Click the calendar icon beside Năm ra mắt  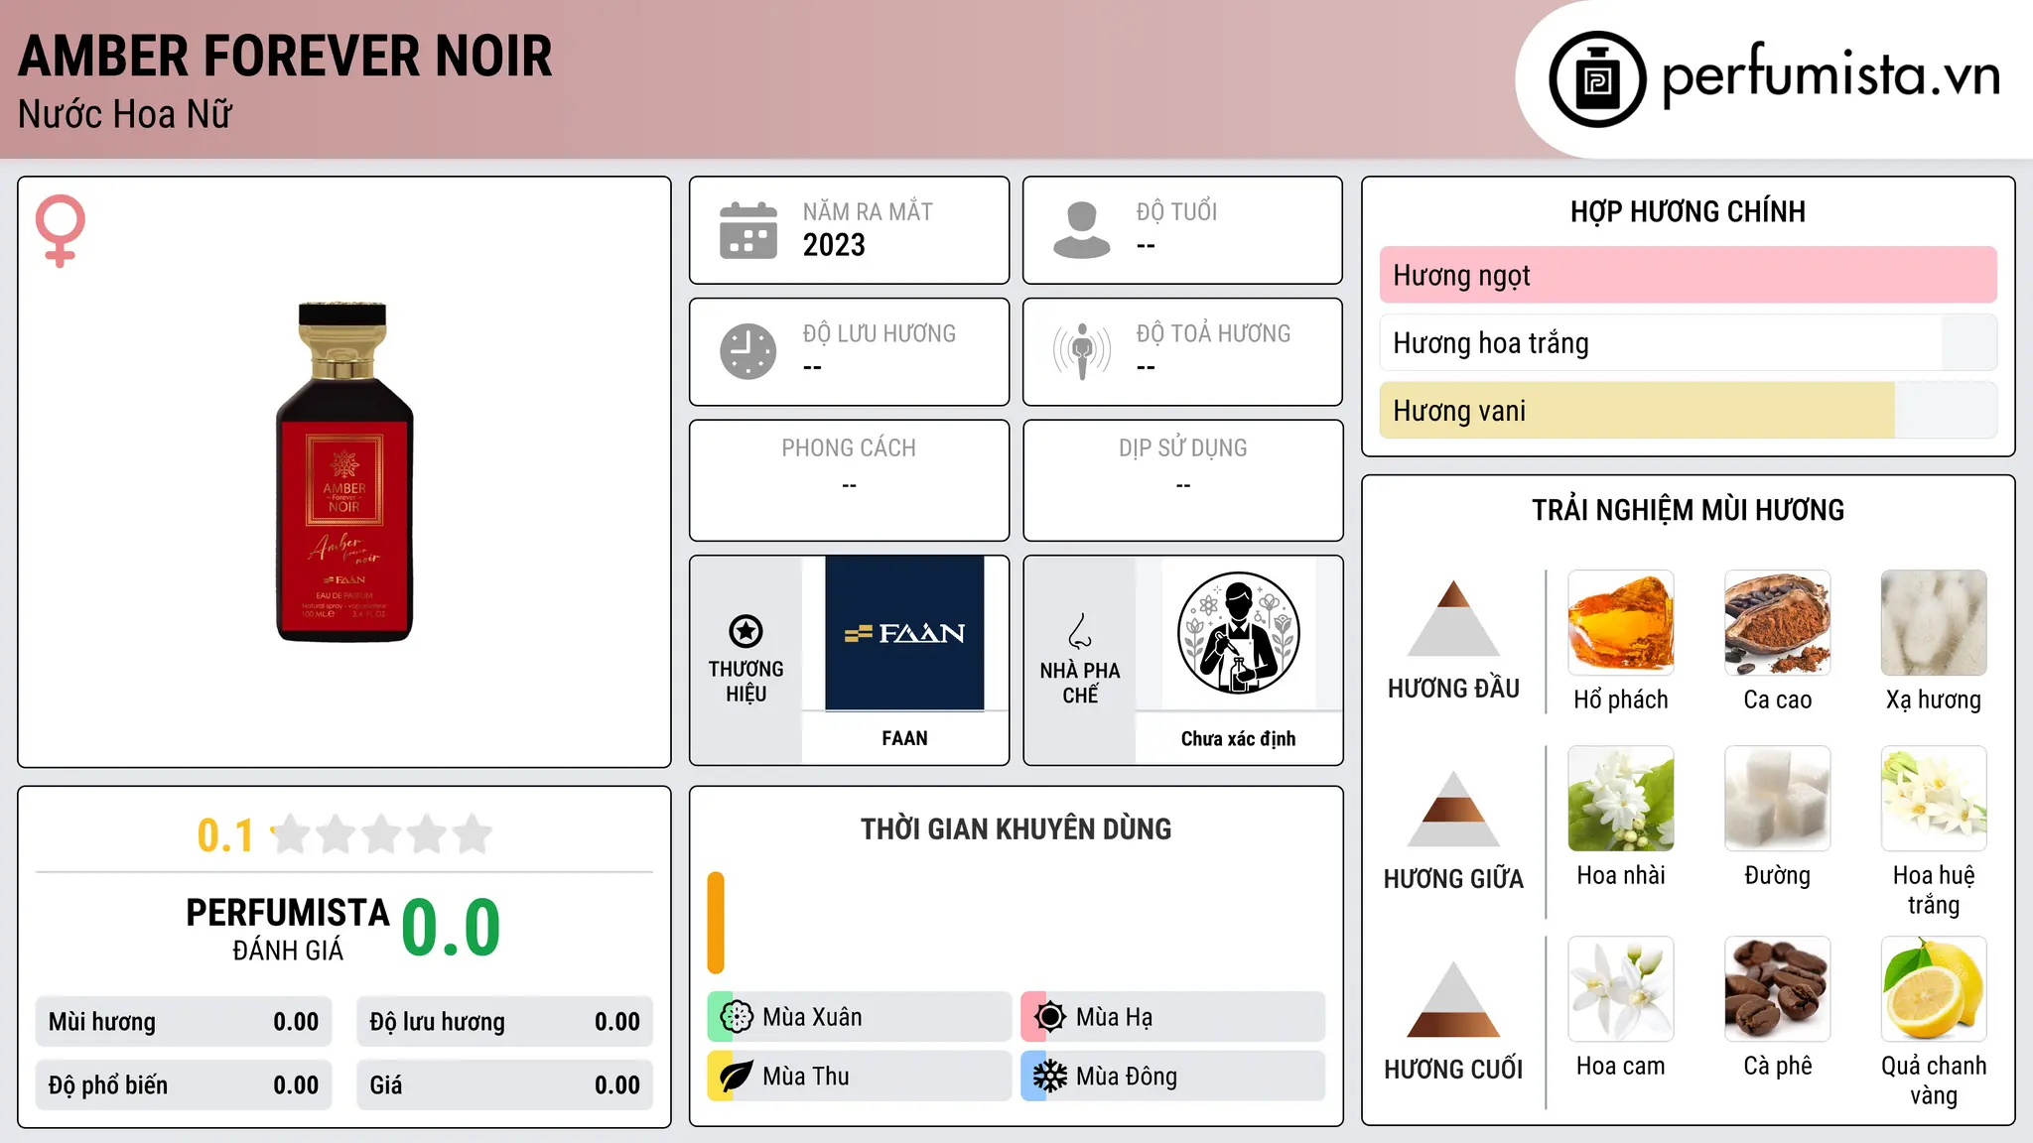click(x=748, y=230)
